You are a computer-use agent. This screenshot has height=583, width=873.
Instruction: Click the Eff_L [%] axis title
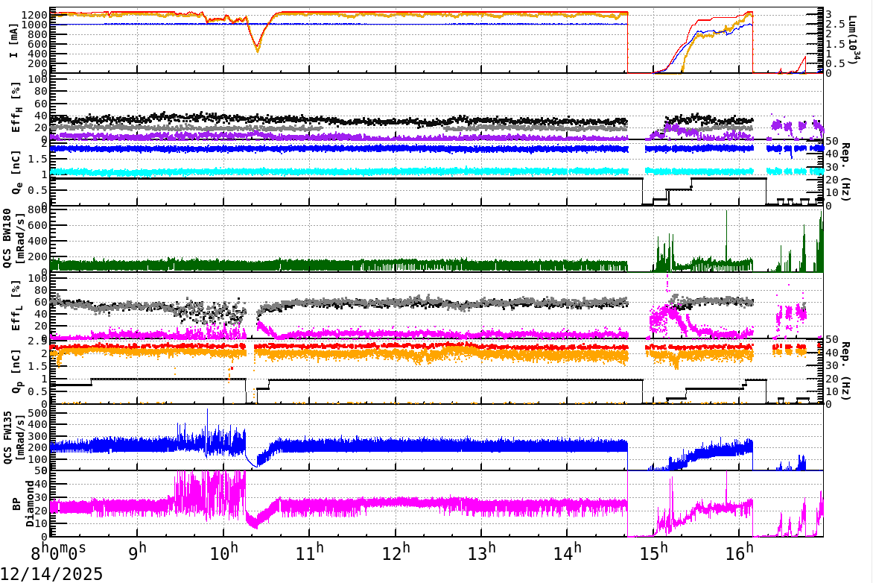(x=15, y=306)
